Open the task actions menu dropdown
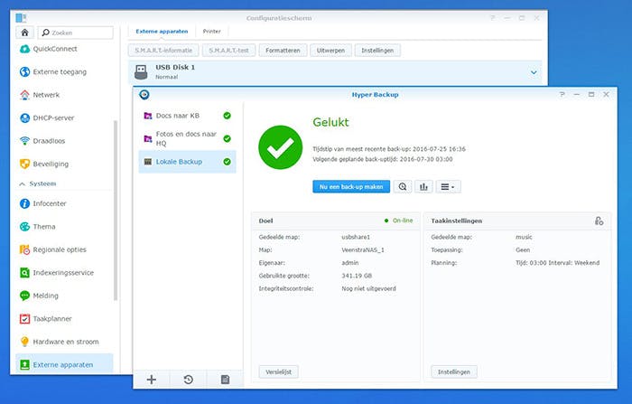632x404 pixels. coord(448,186)
